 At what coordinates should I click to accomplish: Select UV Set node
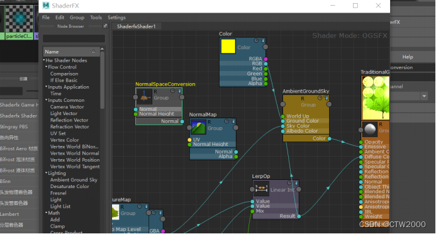click(x=58, y=133)
